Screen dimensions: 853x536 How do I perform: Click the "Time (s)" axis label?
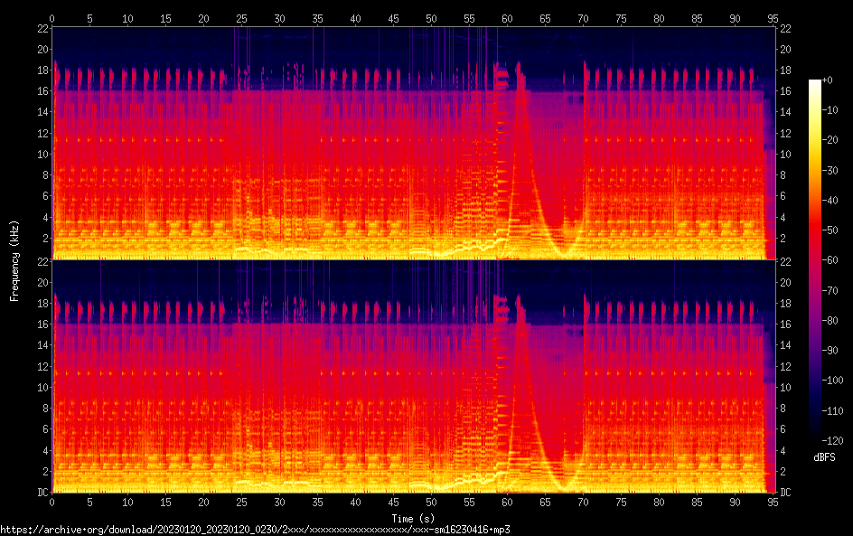tap(413, 517)
